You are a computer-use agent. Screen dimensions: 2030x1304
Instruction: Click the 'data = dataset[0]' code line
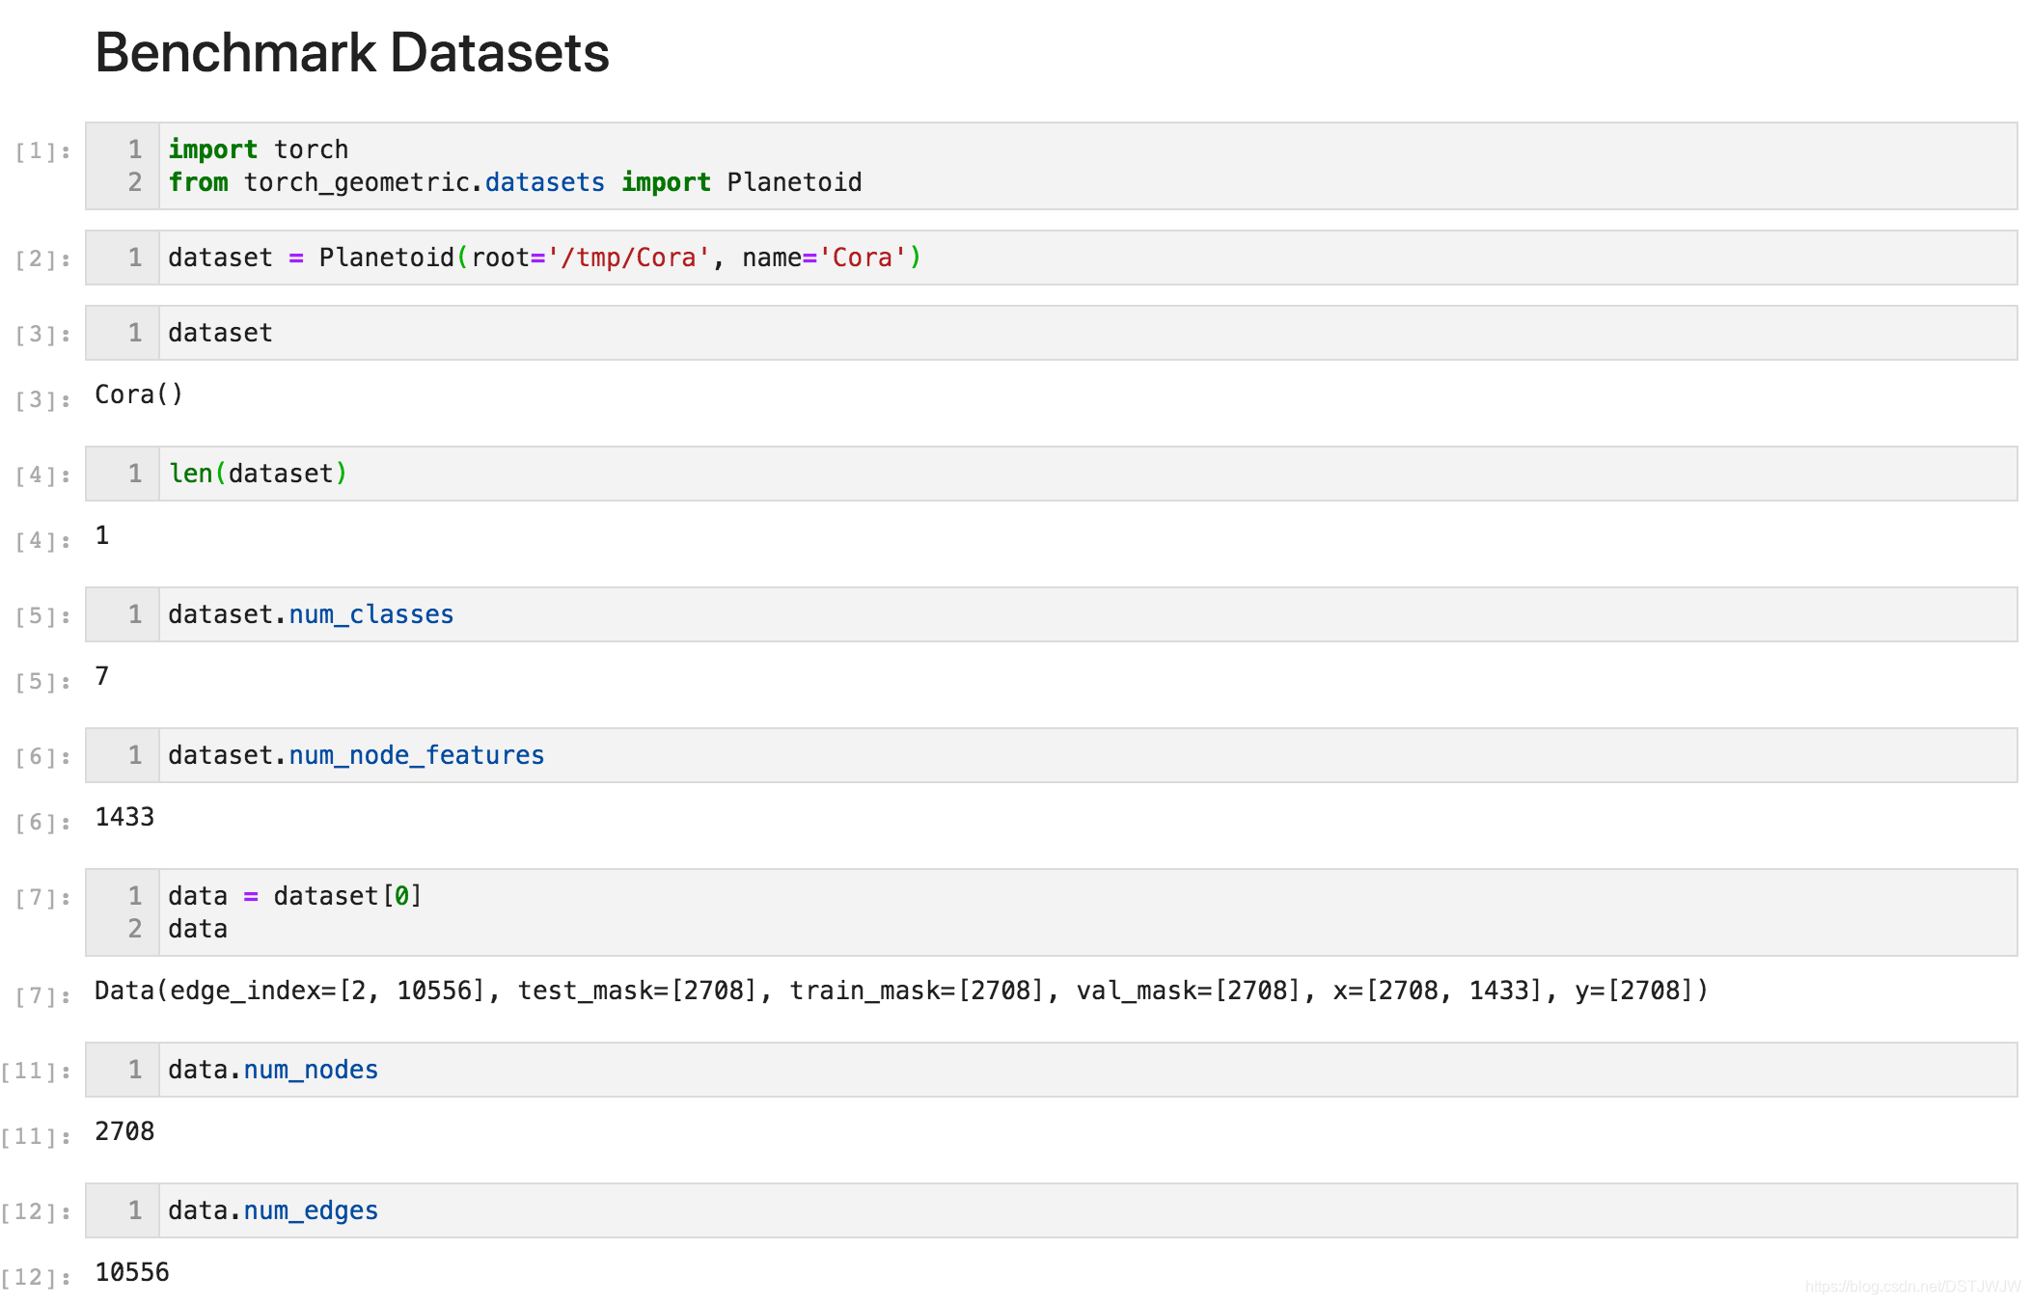(295, 896)
